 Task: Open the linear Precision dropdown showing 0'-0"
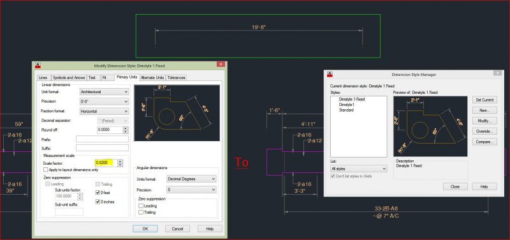(x=105, y=101)
